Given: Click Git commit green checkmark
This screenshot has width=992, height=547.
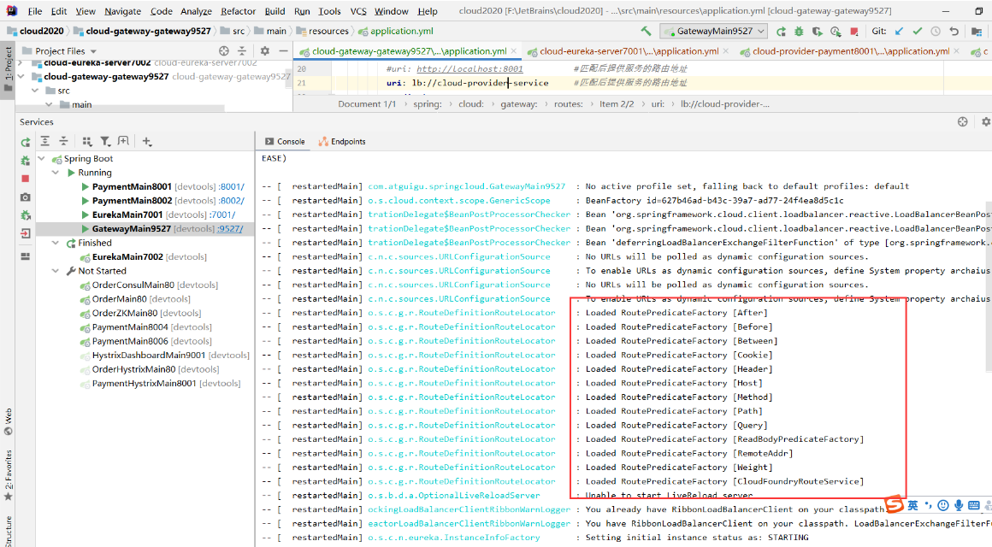Looking at the screenshot, I should 917,31.
